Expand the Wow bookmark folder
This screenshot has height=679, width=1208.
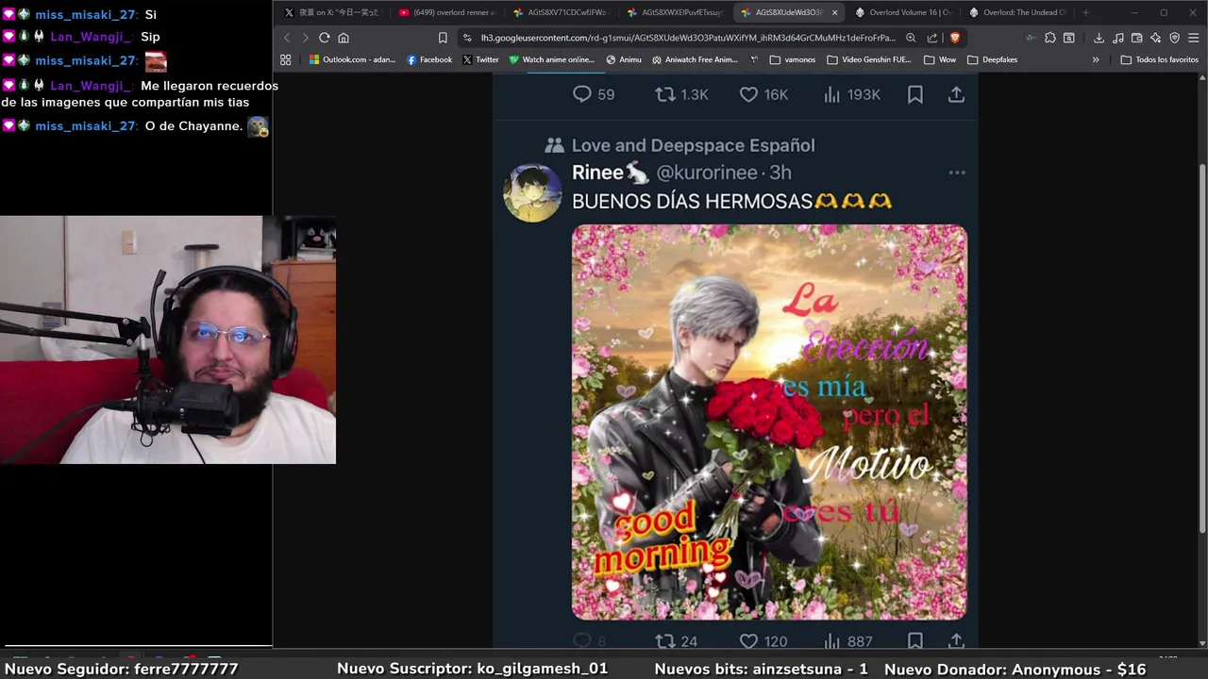click(939, 59)
